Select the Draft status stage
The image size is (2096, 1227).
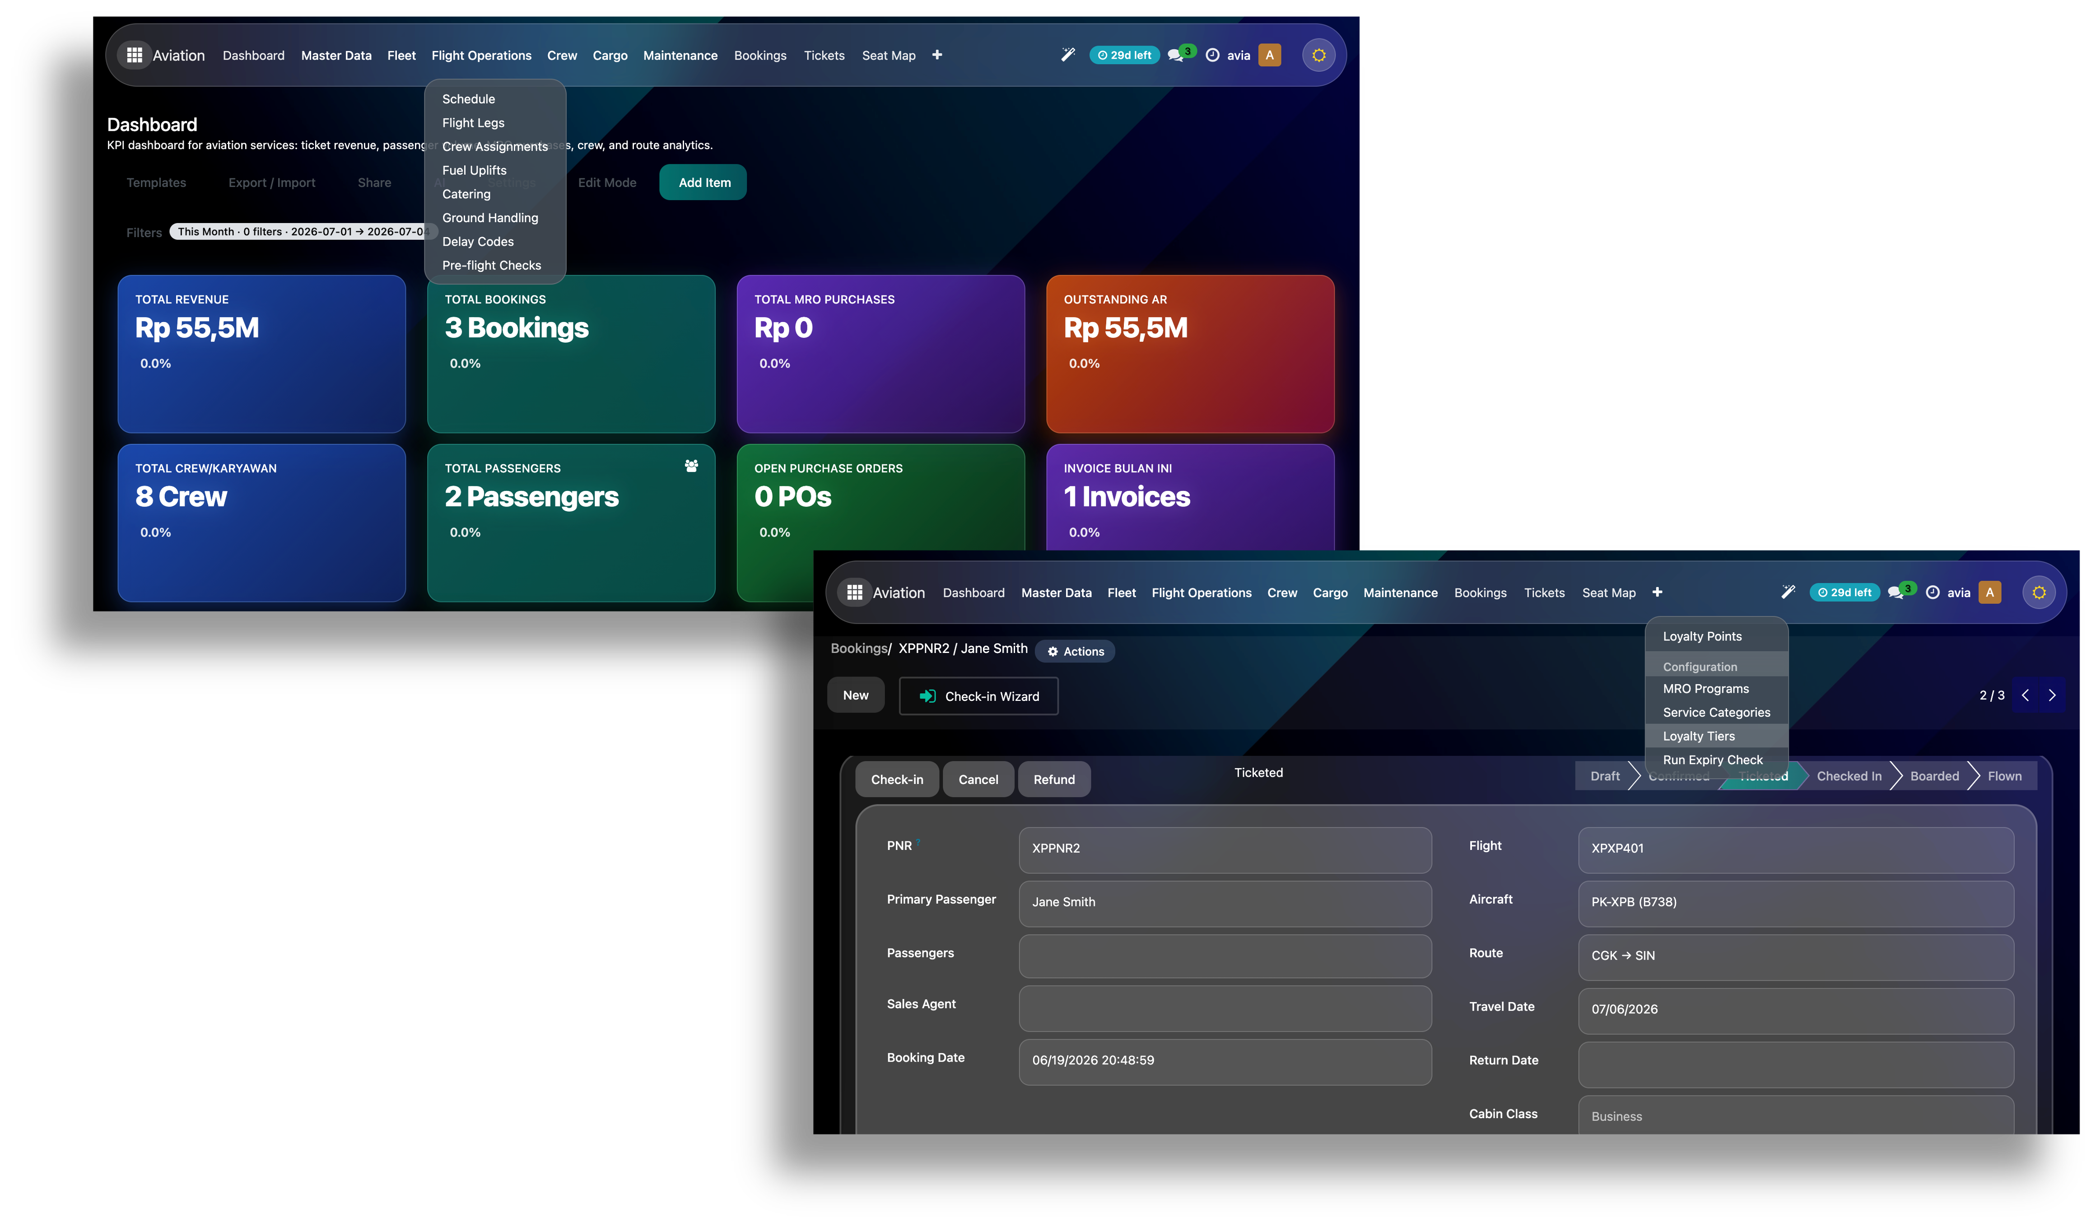point(1604,776)
